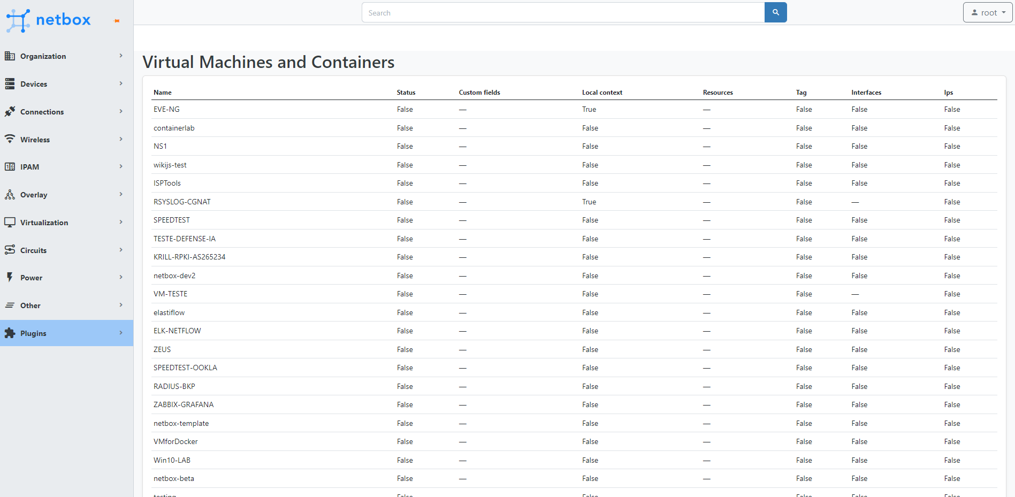Viewport: 1015px width, 497px height.
Task: Select the containerlab row name
Action: click(174, 128)
